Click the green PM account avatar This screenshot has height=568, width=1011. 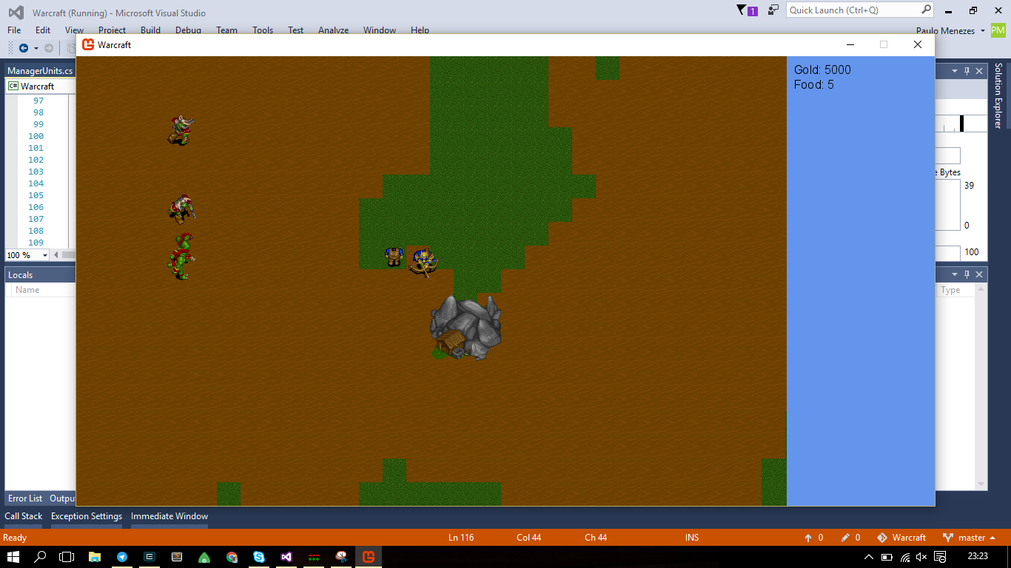point(998,30)
